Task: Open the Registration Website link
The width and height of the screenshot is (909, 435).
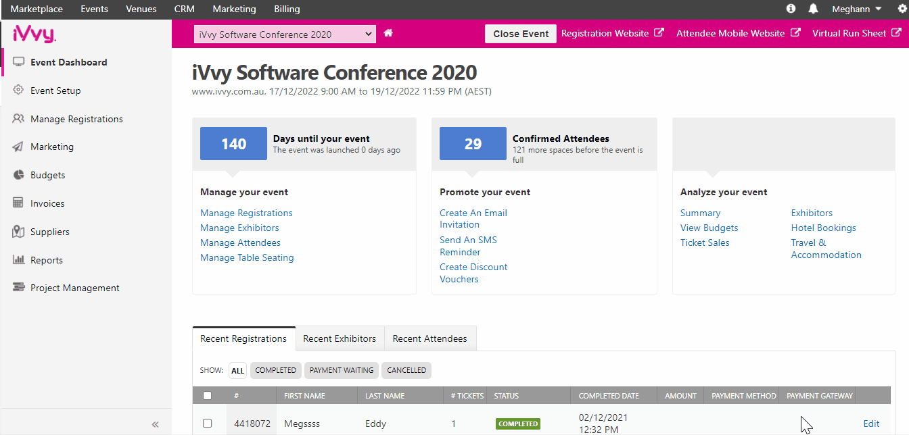Action: [605, 33]
